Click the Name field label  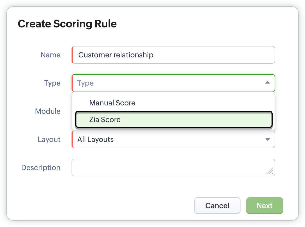coord(50,55)
